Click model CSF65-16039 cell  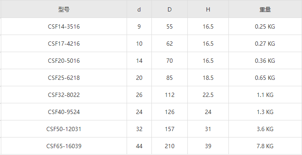coord(64,146)
